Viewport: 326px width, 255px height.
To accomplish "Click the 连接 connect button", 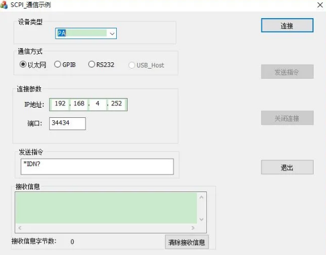I will pyautogui.click(x=287, y=25).
